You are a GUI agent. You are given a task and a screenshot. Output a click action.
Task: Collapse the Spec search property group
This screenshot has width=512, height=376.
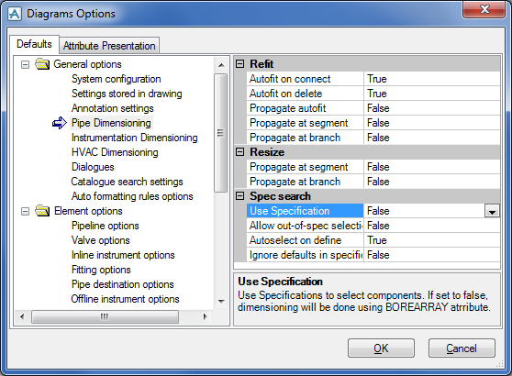(x=240, y=196)
